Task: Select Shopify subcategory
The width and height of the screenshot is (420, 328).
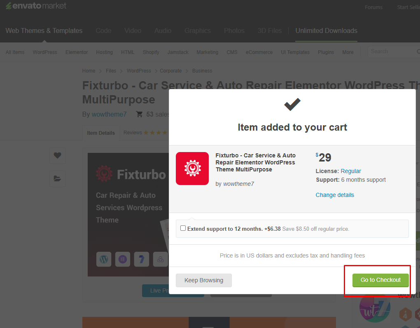Action: pos(151,52)
